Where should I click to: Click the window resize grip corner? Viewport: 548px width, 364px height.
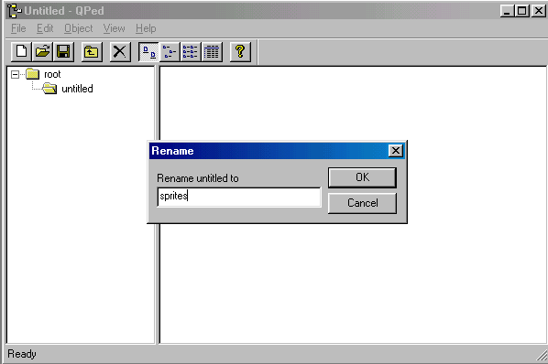point(543,356)
